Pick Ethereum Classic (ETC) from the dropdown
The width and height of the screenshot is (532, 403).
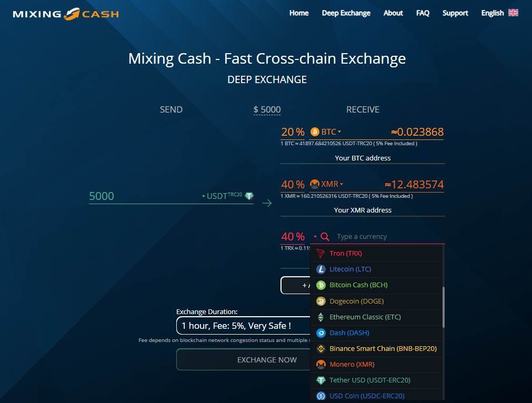coord(377,317)
